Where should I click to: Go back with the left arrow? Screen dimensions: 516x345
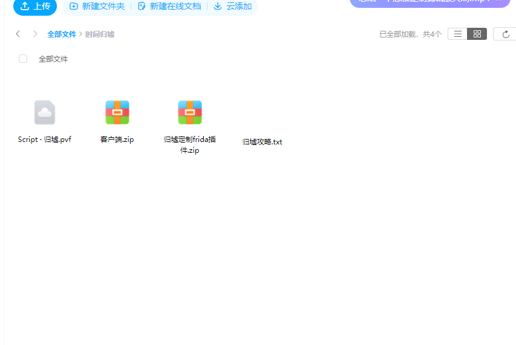point(18,34)
